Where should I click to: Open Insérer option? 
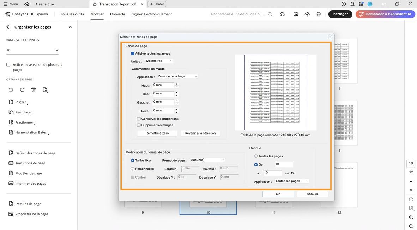click(x=18, y=102)
